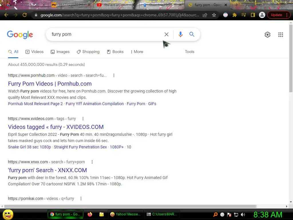Click the vertical page scrollbar thumb

[291, 58]
